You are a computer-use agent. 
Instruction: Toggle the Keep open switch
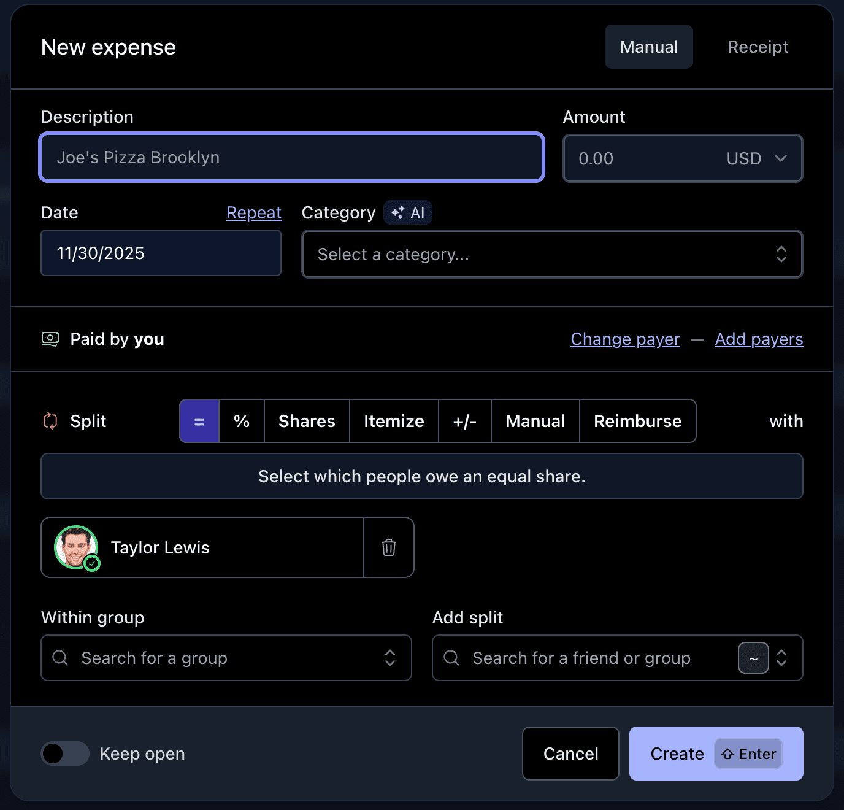(64, 754)
